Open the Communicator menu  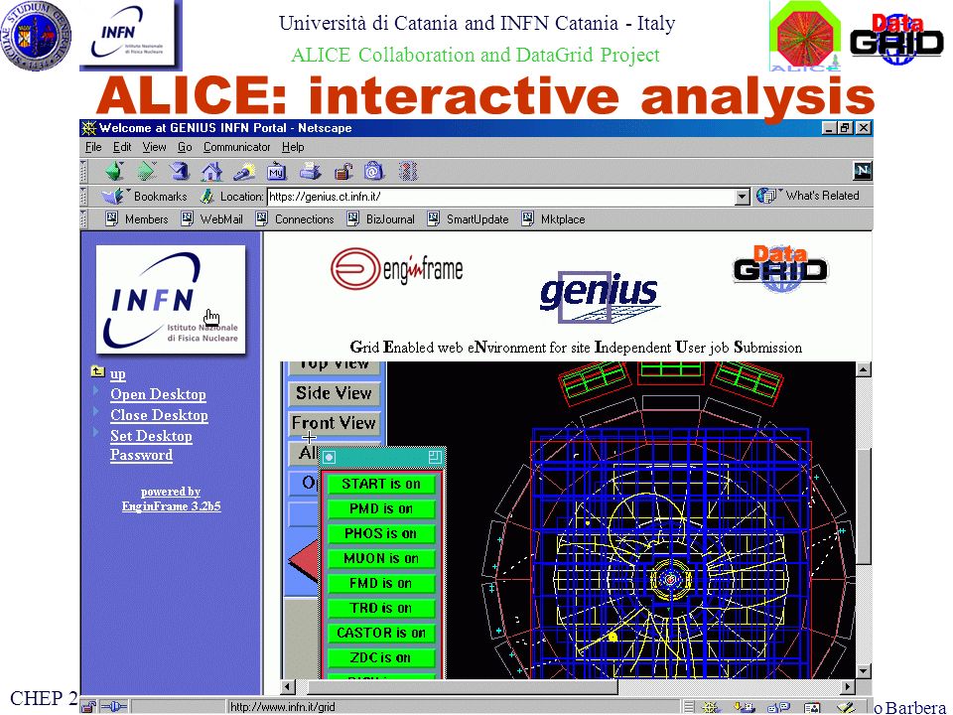[236, 147]
